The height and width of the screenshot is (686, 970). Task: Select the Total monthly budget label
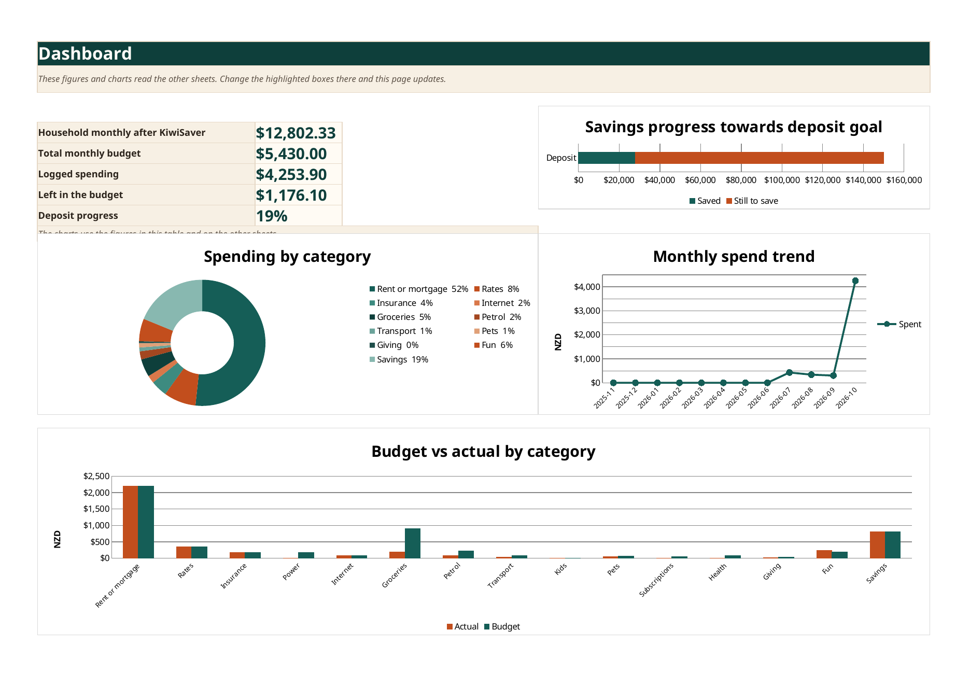(x=89, y=153)
